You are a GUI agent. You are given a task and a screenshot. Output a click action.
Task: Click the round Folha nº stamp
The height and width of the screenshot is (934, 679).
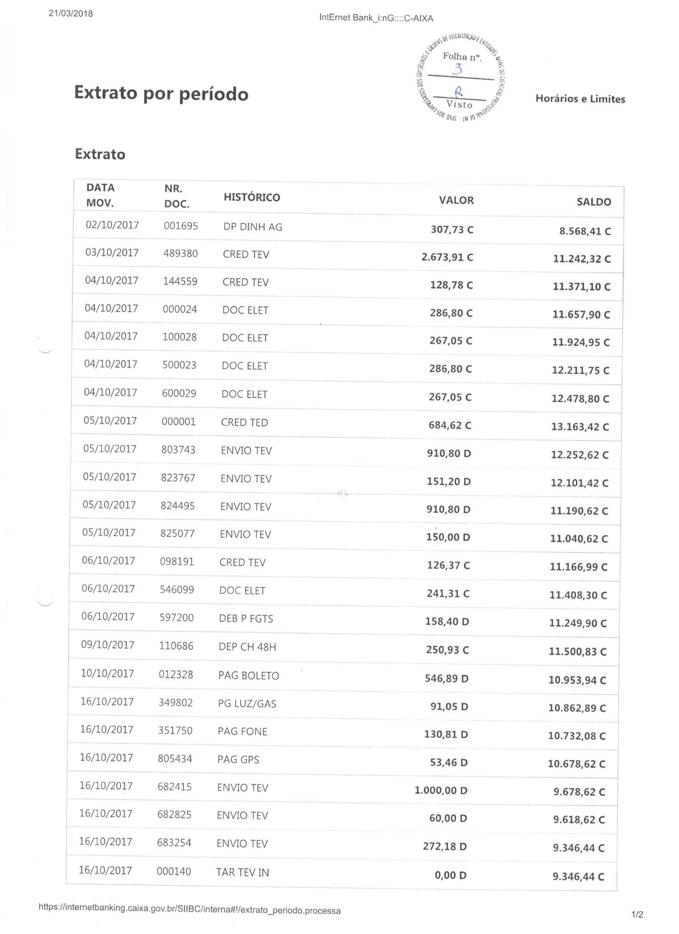click(x=461, y=78)
